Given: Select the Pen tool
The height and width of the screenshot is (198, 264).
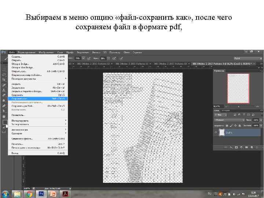Looking at the screenshot, I should tap(4, 106).
